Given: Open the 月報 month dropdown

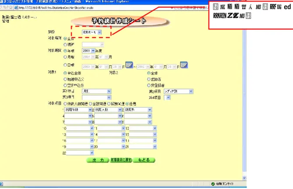Looking at the screenshot, I should pos(104,57).
